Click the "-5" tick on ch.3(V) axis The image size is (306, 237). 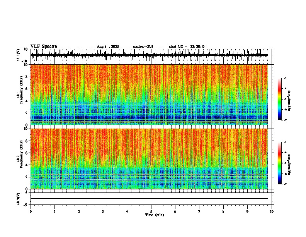click(26, 205)
